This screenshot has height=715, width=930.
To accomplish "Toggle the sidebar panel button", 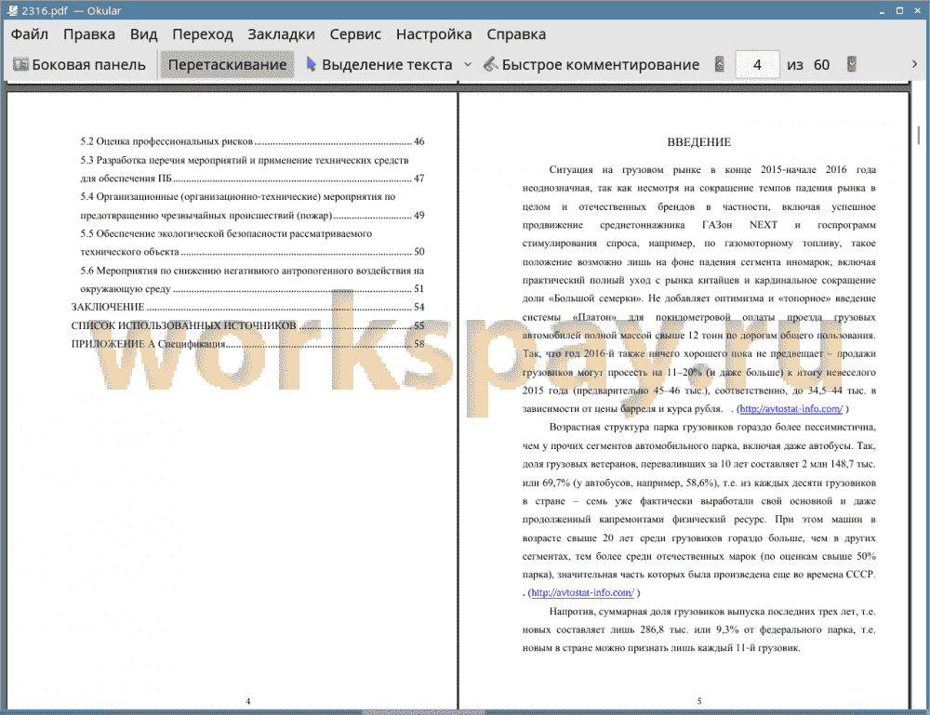I will click(x=79, y=65).
